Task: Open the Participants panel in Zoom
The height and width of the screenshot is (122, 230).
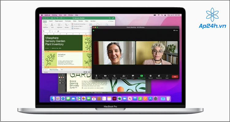Action: 124,76
